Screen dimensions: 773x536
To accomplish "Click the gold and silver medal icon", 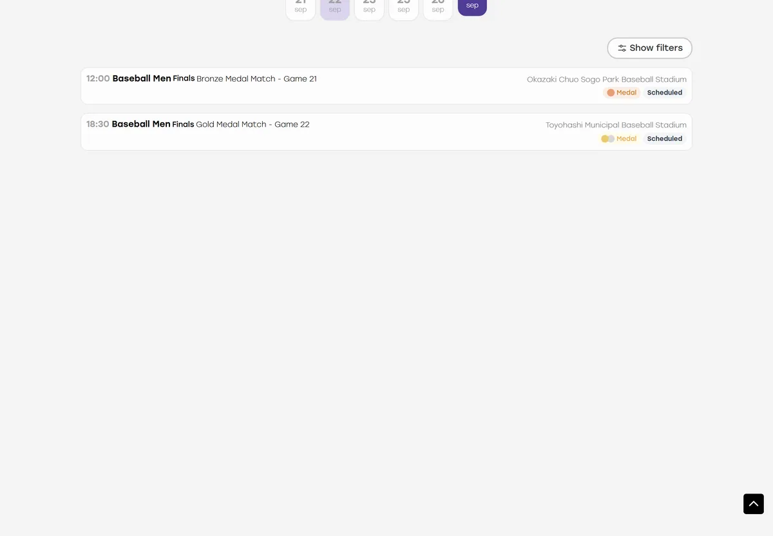I will point(607,139).
